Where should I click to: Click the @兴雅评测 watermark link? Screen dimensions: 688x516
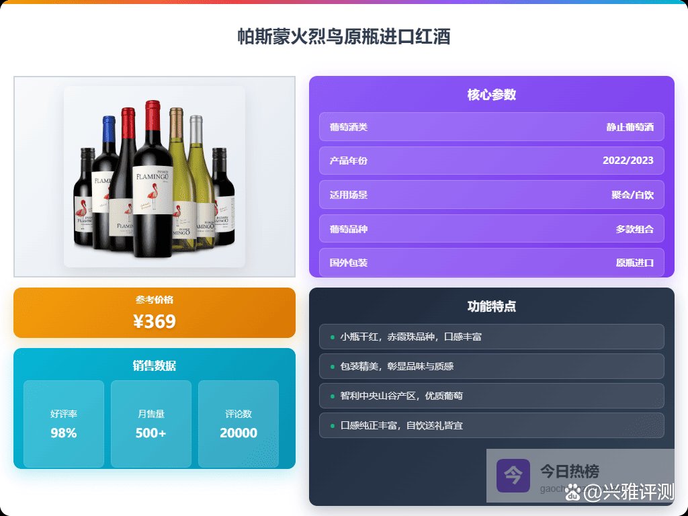click(x=628, y=492)
